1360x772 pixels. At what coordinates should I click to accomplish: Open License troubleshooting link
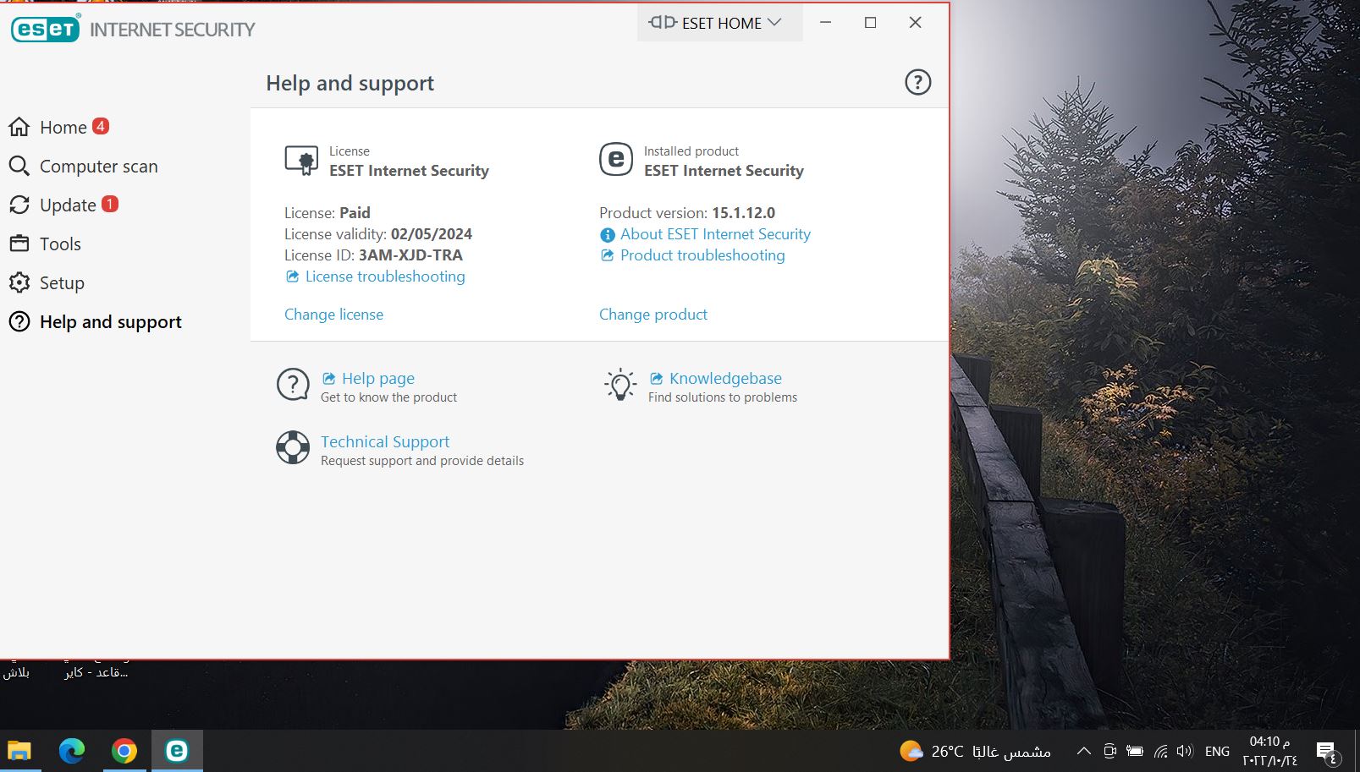click(x=385, y=276)
